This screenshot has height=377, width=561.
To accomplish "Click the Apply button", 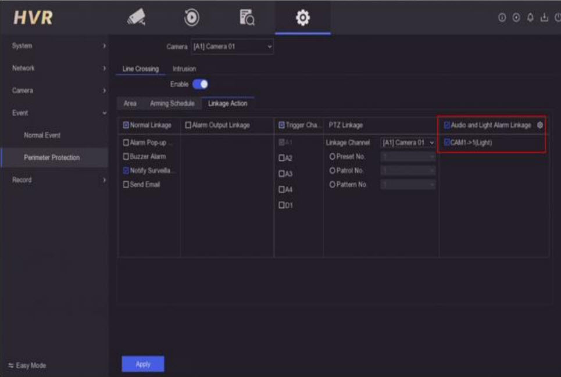I will [142, 364].
